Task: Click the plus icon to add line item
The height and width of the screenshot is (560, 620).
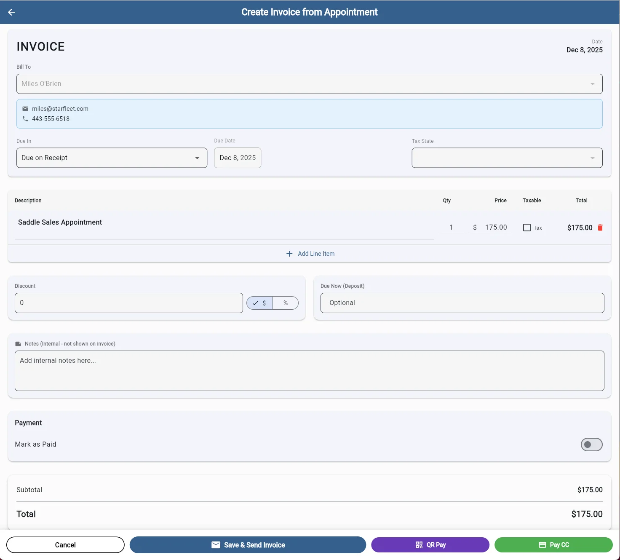Action: (x=289, y=254)
